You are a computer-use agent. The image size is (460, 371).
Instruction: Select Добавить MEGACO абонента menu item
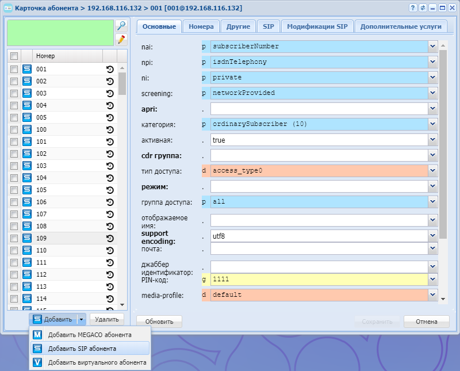point(90,335)
